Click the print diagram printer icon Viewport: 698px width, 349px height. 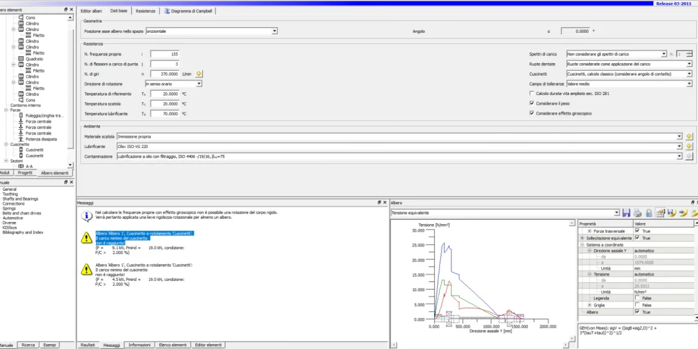[x=637, y=213]
